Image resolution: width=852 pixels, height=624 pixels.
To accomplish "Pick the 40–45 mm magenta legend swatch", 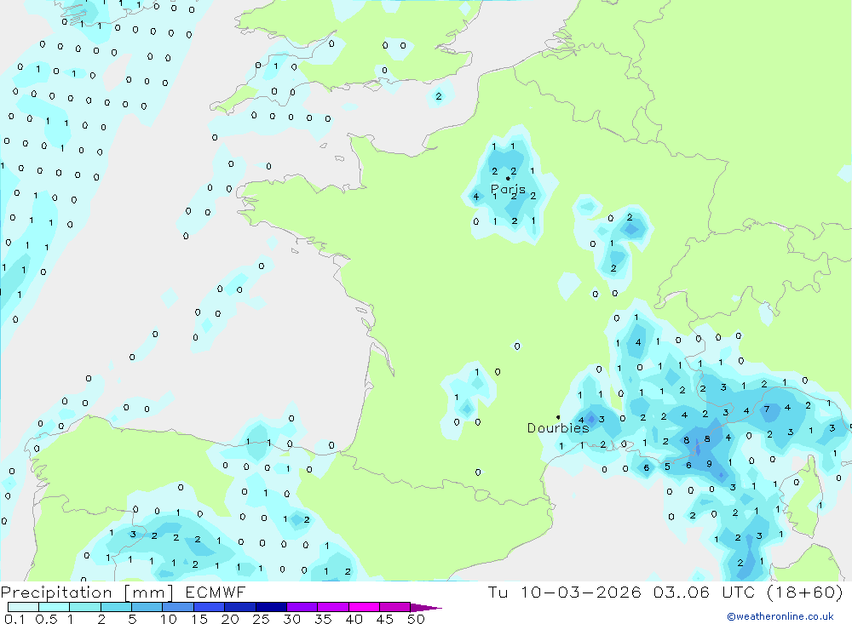I will point(364,607).
